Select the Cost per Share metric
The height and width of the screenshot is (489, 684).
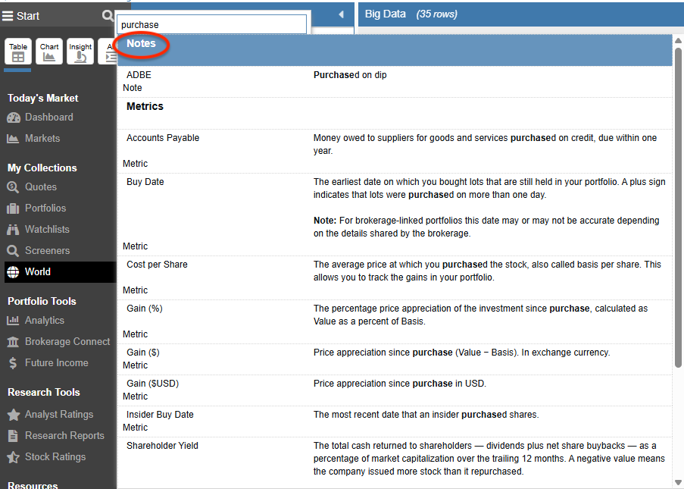pyautogui.click(x=395, y=277)
